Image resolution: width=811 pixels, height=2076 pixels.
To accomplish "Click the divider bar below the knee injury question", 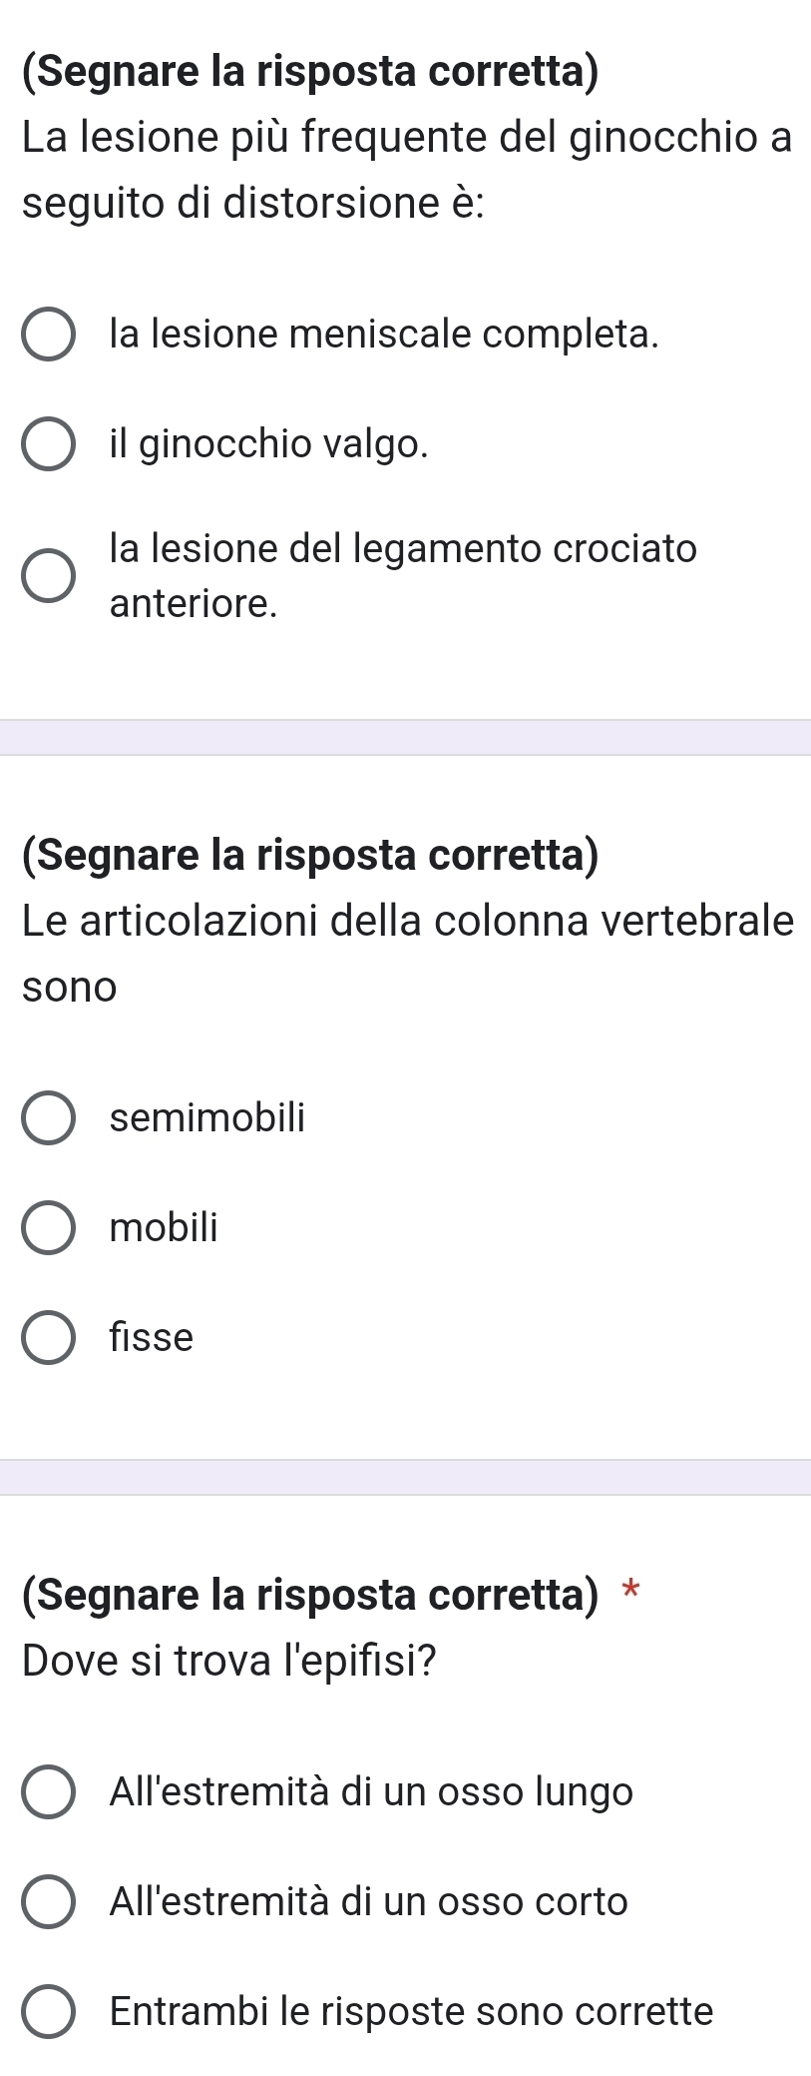I will pos(405,738).
